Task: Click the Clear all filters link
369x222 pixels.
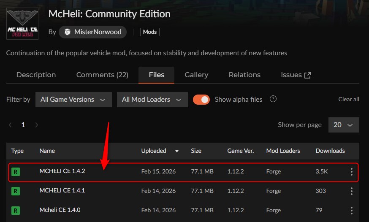Action: click(348, 100)
